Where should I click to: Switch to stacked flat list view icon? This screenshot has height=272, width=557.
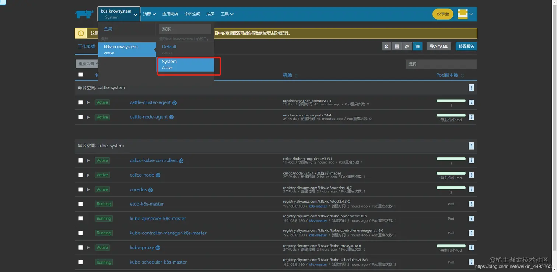[x=397, y=46]
